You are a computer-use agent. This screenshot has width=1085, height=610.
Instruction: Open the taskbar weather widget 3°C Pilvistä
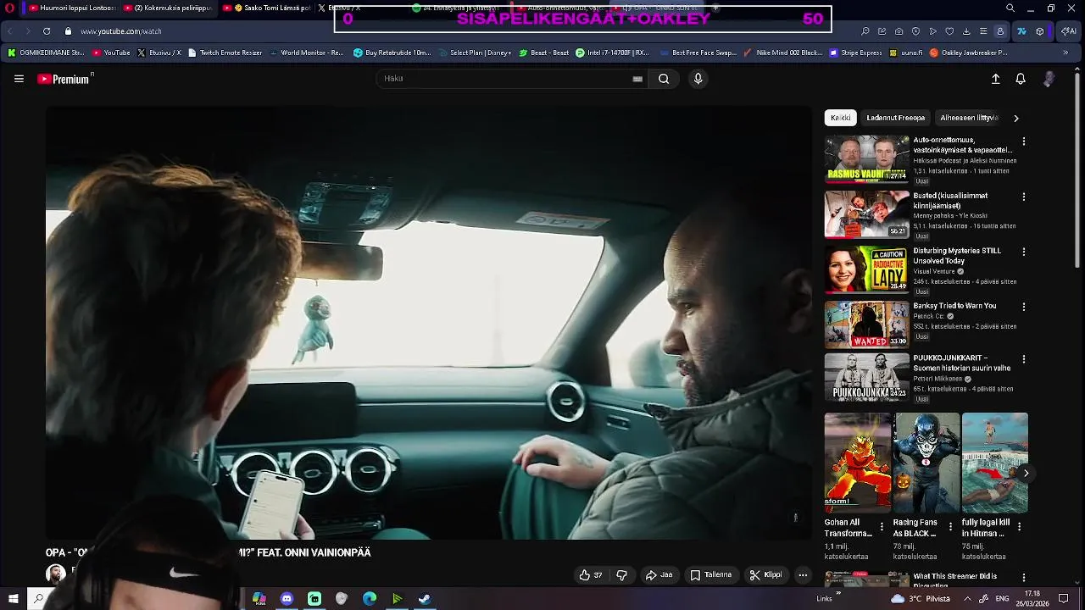point(921,599)
